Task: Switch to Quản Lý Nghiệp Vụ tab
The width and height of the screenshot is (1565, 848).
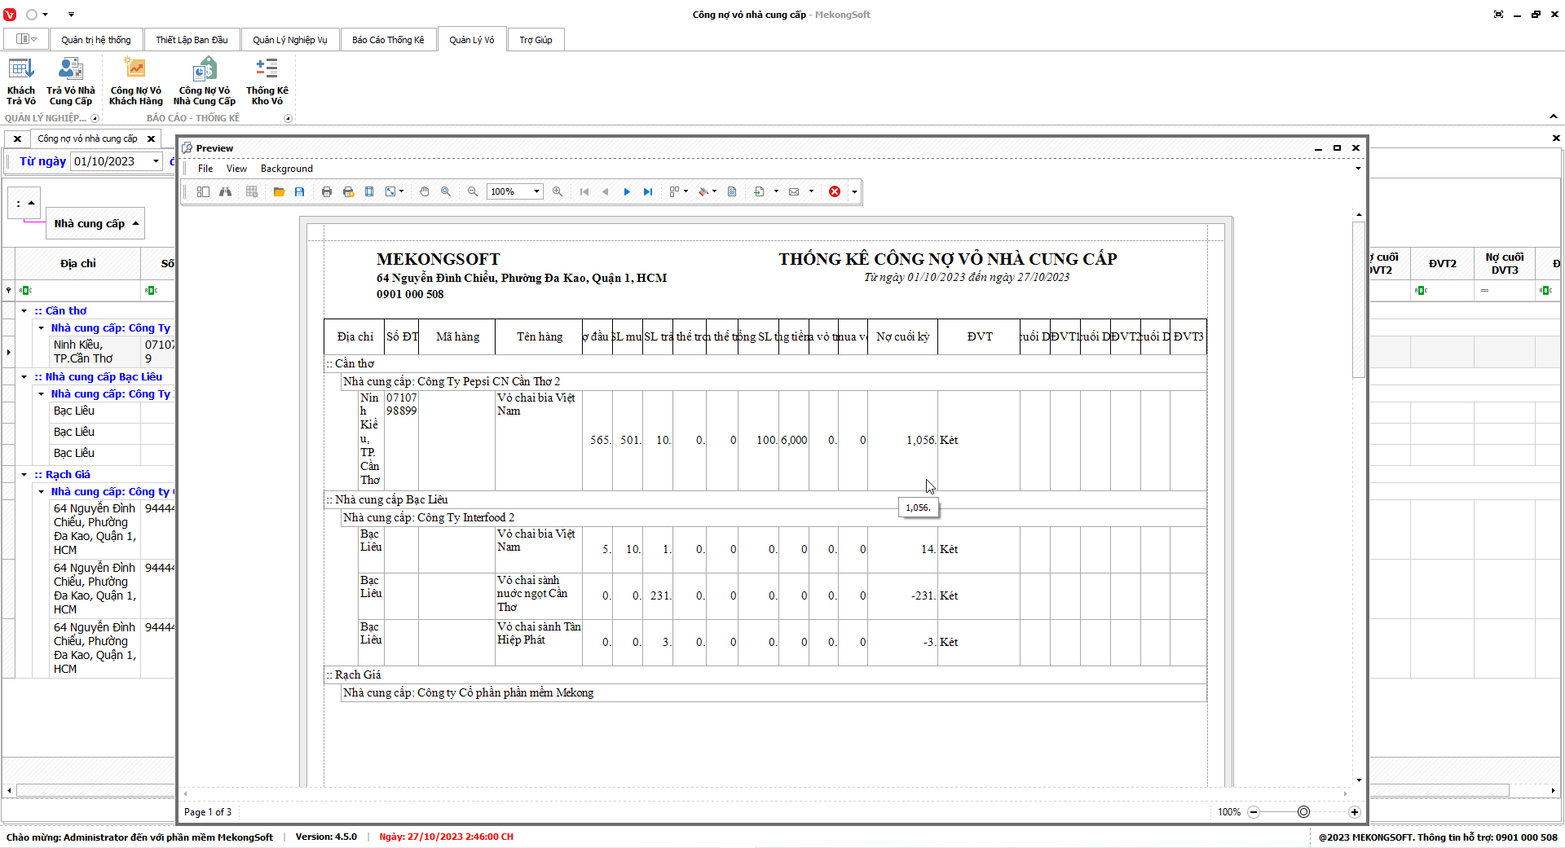Action: (290, 40)
